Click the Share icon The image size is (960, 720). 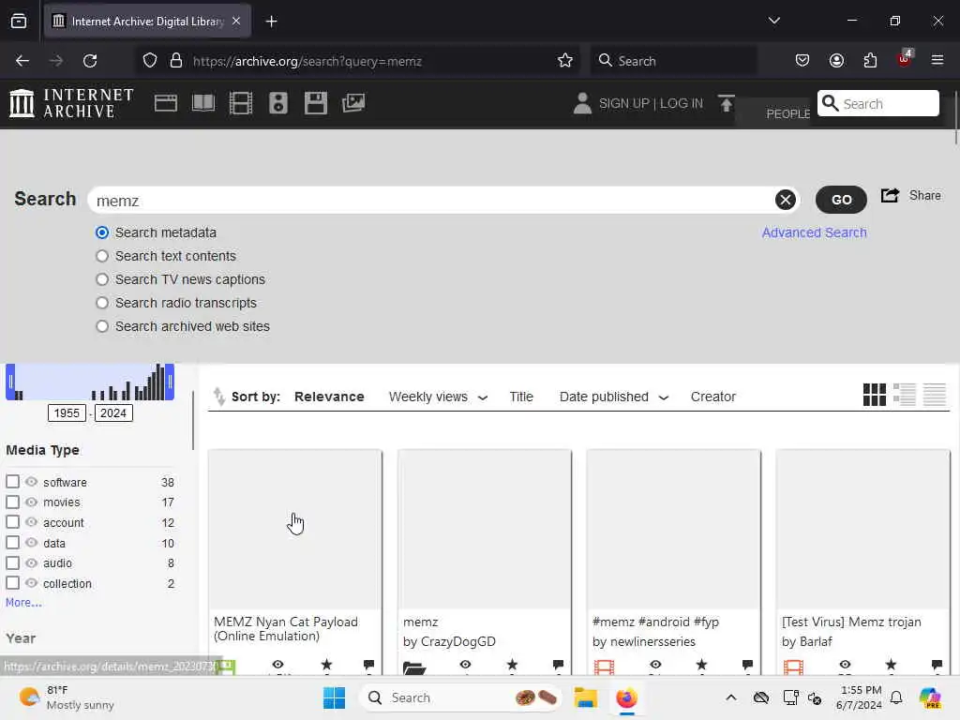pos(890,195)
